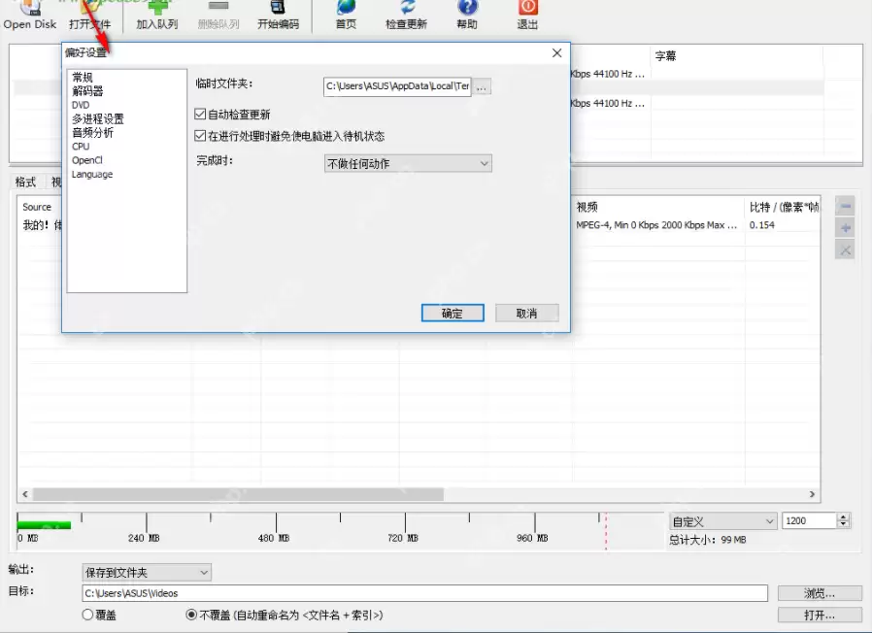Toggle the avoid standby 待机状态 checkbox
This screenshot has width=872, height=633.
[200, 136]
